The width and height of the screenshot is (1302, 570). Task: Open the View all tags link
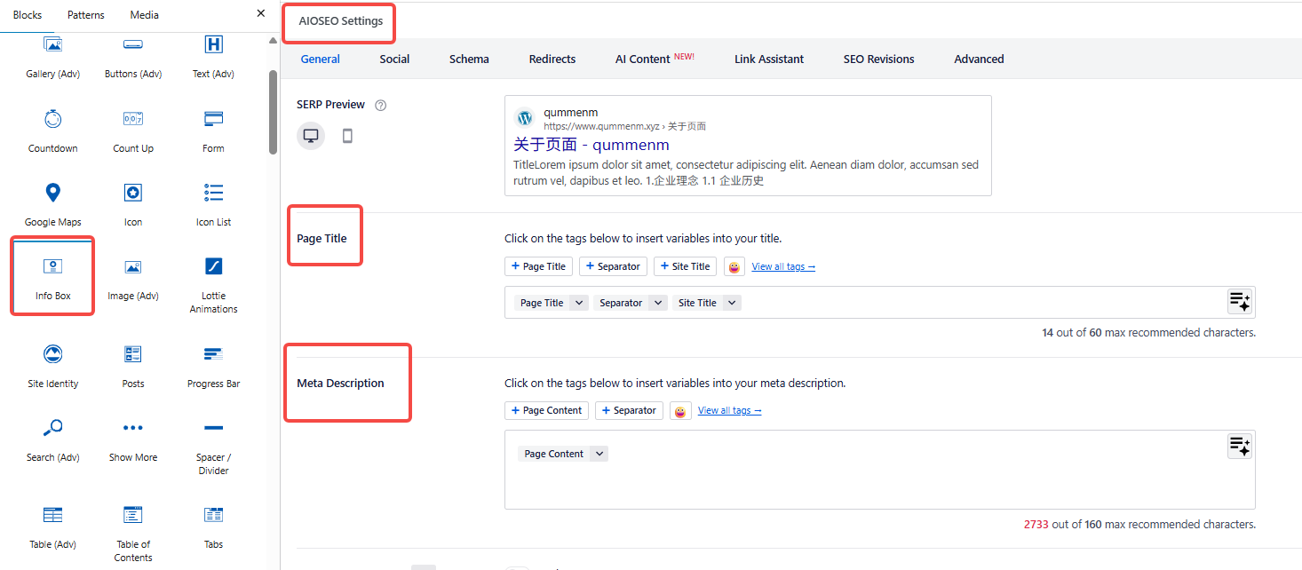point(782,265)
